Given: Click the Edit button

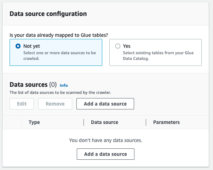Looking at the screenshot, I should [22, 104].
